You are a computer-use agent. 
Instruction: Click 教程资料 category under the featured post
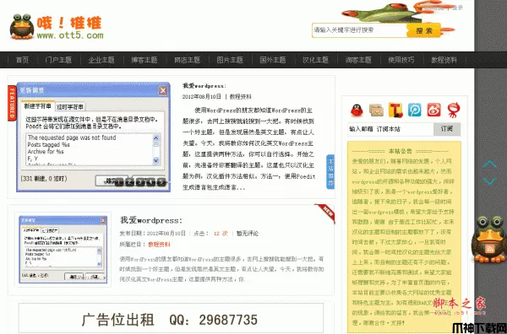click(241, 97)
